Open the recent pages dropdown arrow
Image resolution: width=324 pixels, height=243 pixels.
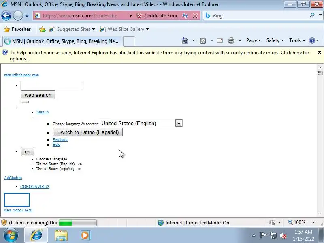coord(27,16)
